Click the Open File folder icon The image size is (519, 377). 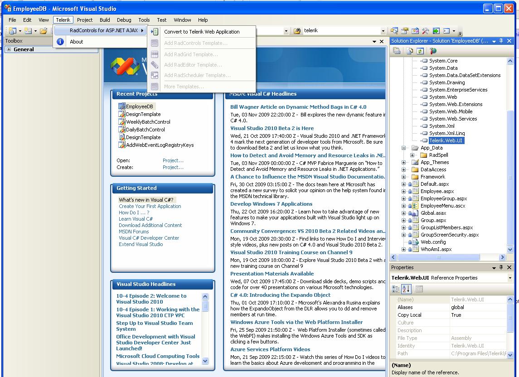(x=44, y=31)
